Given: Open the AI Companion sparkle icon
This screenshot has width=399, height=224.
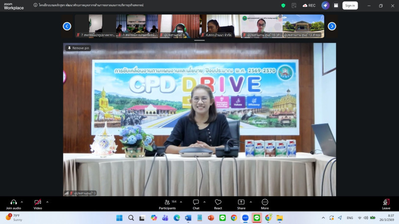Looking at the screenshot, I should coord(326,5).
